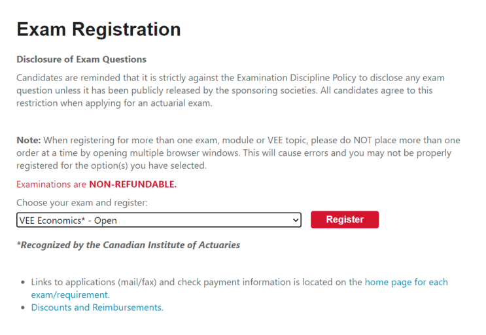The height and width of the screenshot is (335, 486).
Task: Click the red Register button
Action: [x=345, y=219]
